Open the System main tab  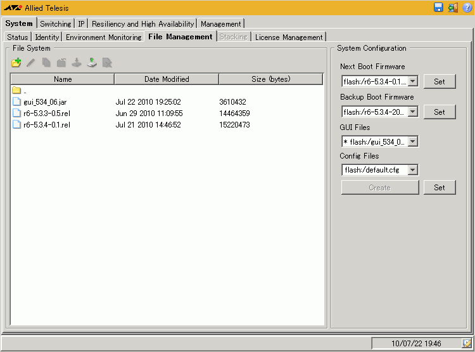(x=19, y=23)
